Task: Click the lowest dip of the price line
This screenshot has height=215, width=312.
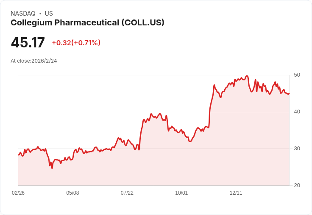Action: pyautogui.click(x=52, y=168)
